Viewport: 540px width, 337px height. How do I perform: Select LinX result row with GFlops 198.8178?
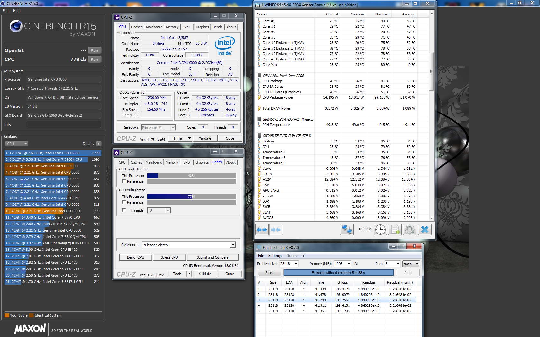pos(336,289)
